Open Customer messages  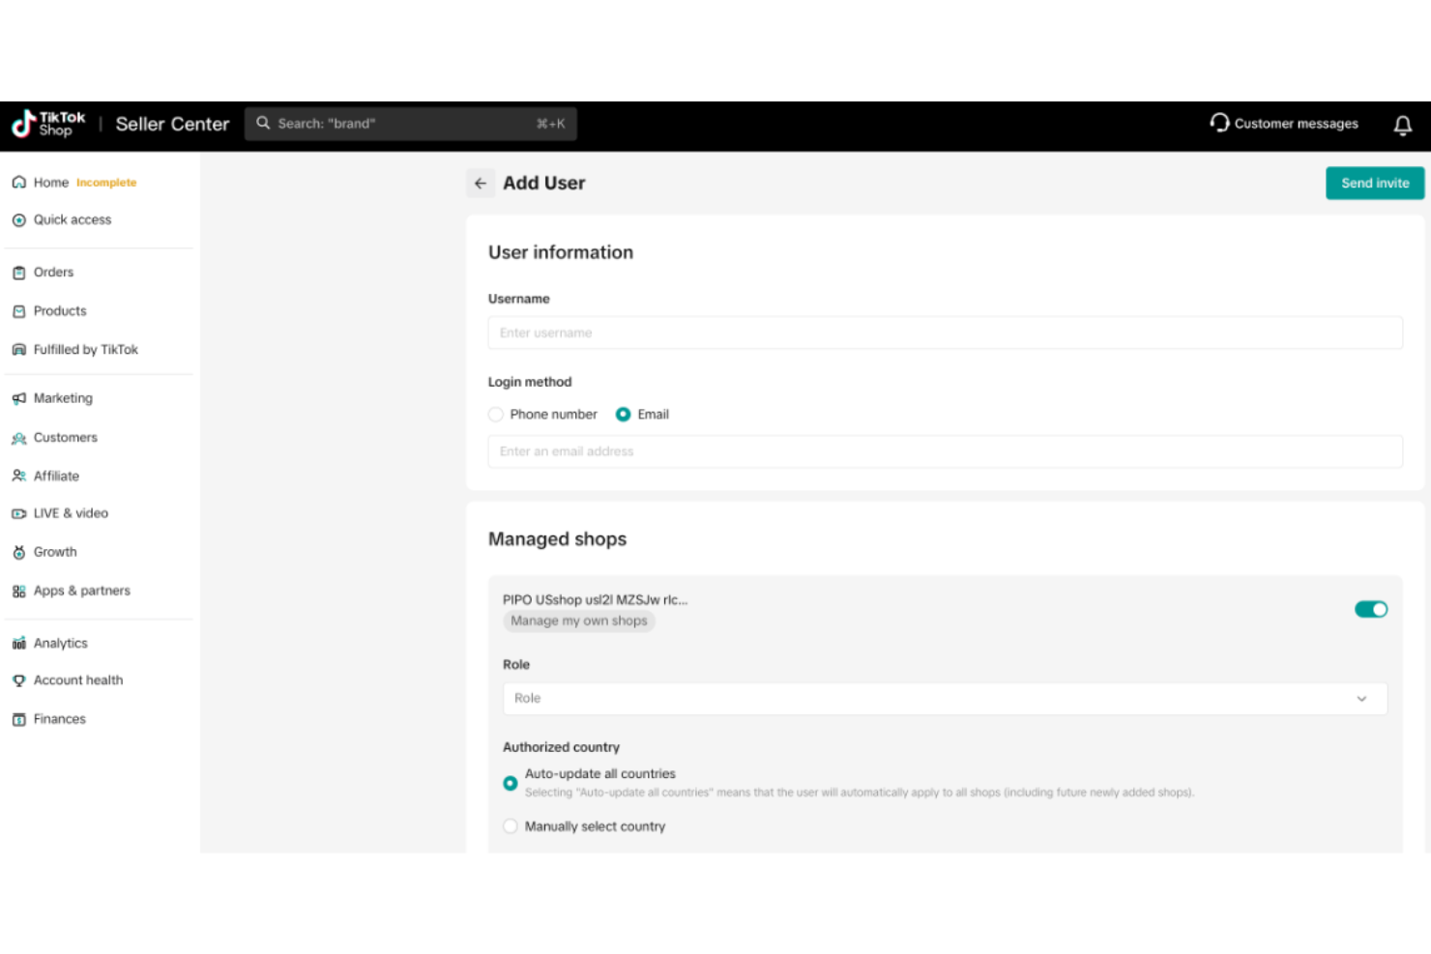click(1283, 124)
